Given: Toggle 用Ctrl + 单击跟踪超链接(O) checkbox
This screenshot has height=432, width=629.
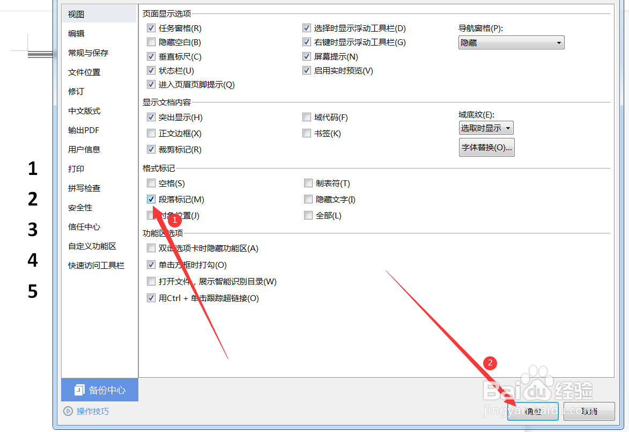Looking at the screenshot, I should [x=151, y=298].
